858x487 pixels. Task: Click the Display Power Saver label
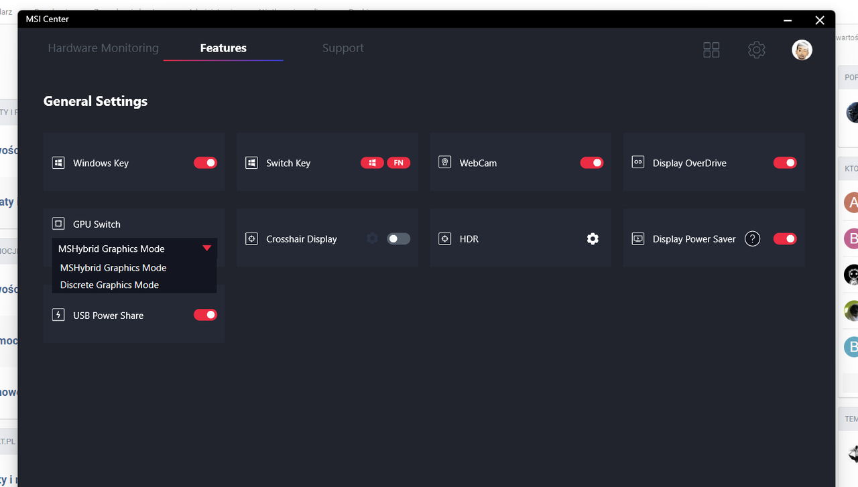tap(694, 239)
